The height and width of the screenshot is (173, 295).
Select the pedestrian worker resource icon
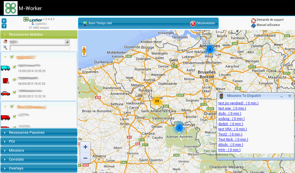point(6,81)
